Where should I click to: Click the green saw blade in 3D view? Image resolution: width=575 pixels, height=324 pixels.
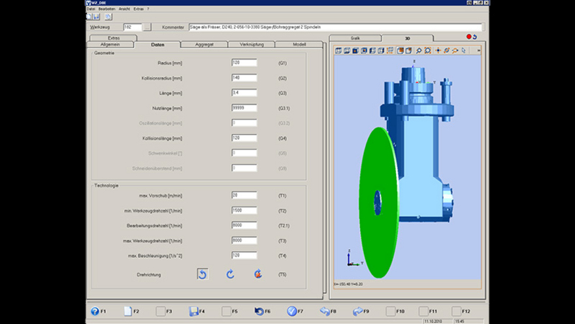(x=378, y=202)
